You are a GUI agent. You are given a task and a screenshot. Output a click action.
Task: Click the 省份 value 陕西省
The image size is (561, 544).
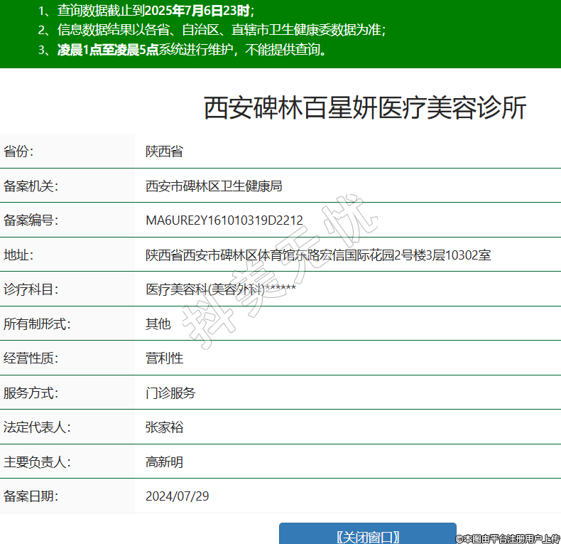coord(164,151)
